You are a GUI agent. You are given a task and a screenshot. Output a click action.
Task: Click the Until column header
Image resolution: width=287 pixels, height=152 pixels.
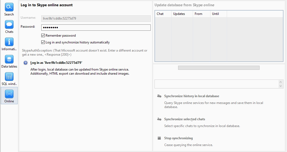(x=218, y=14)
